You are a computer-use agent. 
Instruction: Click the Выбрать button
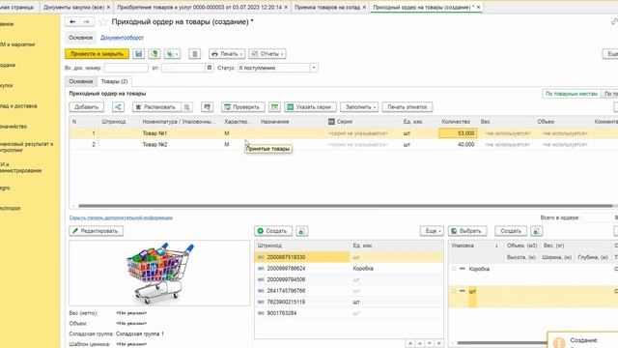pos(467,231)
